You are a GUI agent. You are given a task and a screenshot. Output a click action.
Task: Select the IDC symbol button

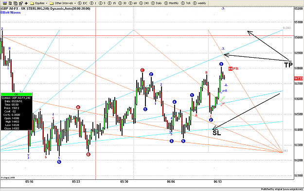click(83, 3)
